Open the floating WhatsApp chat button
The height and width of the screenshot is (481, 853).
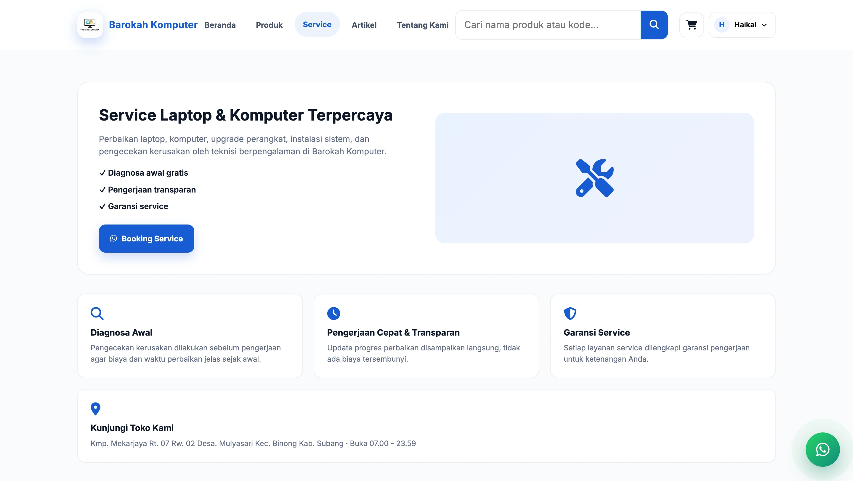[x=822, y=450]
